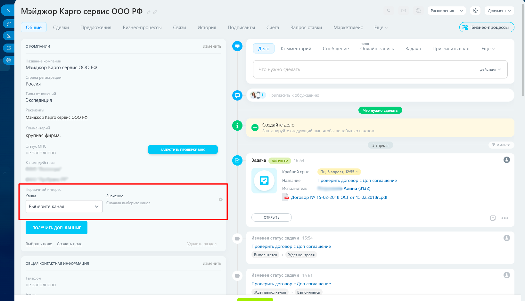Screen dimensions: 525x301
Task: Open three-dots menu in task card
Action: coord(505,218)
